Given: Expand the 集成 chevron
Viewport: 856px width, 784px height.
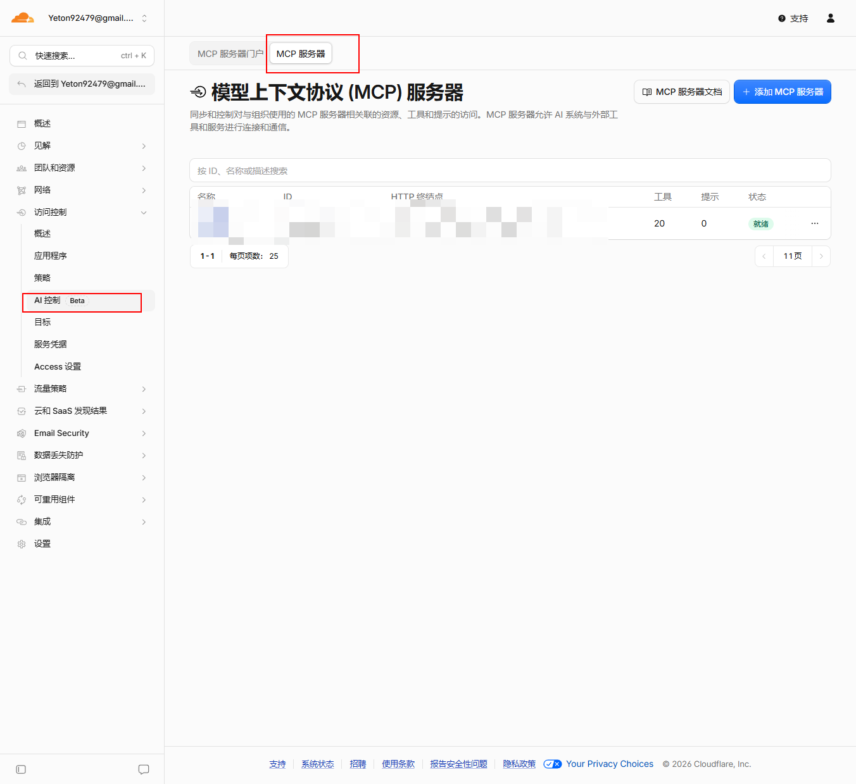Looking at the screenshot, I should (144, 522).
